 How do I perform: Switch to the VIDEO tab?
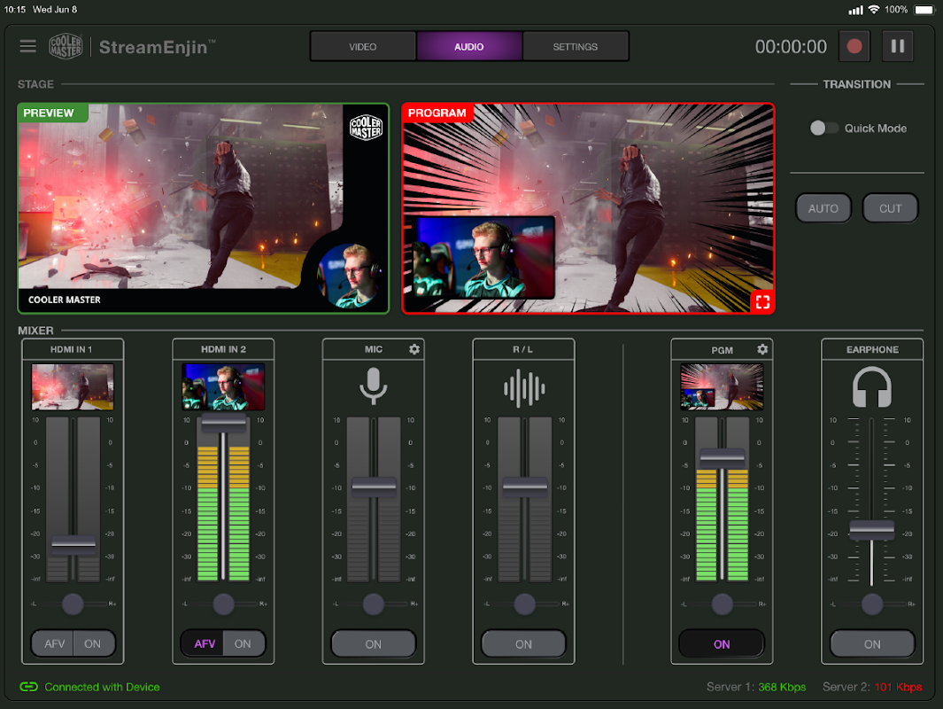pos(363,46)
